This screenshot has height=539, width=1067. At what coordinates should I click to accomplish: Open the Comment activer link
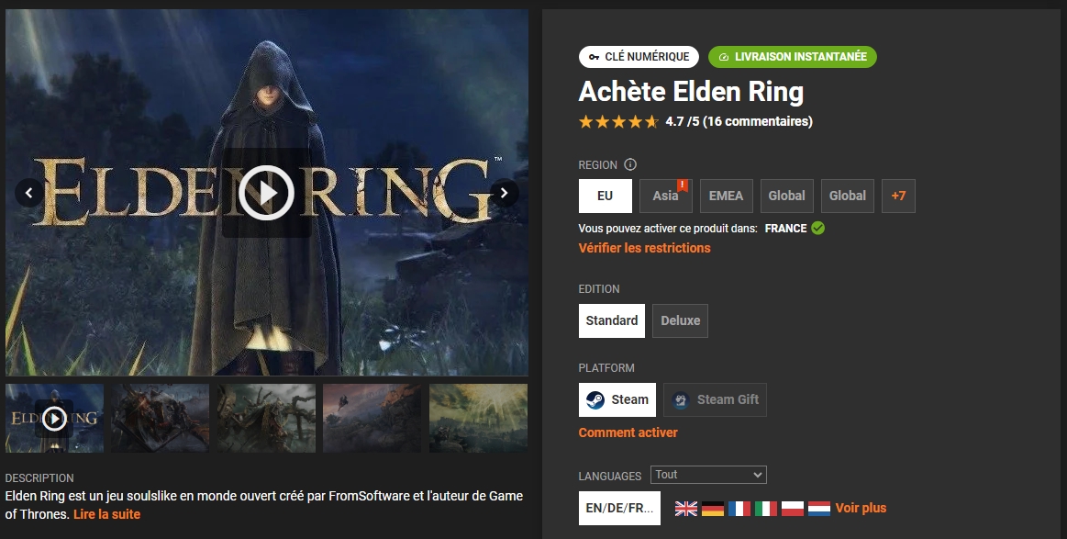click(628, 432)
